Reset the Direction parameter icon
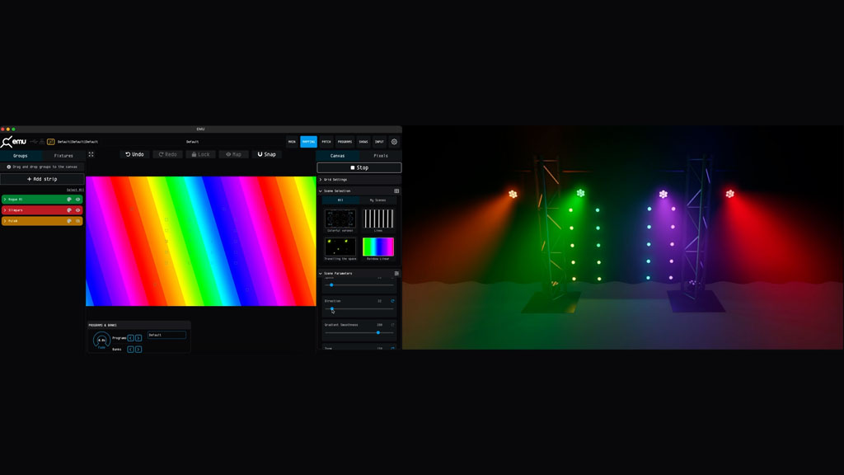Viewport: 844px width, 475px height. 392,301
